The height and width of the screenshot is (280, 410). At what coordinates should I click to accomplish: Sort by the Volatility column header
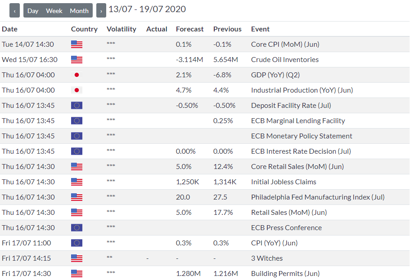tap(121, 29)
